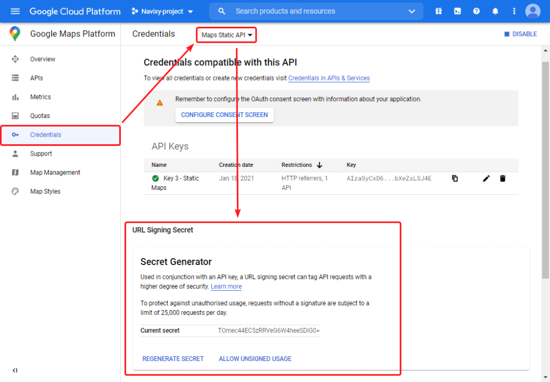Viewport: 550px width, 382px height.
Task: Collapse the sidebar with the arrow icon
Action: pos(15,370)
